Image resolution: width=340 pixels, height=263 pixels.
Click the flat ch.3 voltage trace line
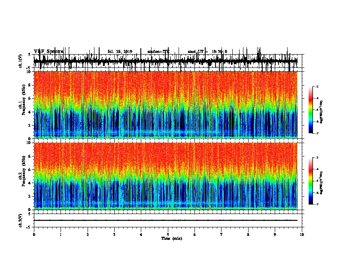(165, 220)
